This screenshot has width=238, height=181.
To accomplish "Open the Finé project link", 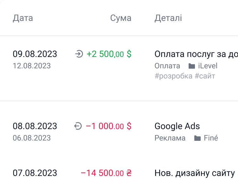I will coord(211,138).
